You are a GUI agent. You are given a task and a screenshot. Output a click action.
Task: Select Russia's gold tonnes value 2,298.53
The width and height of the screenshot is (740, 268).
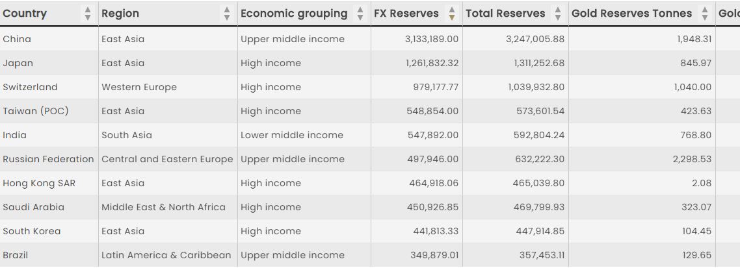pyautogui.click(x=692, y=159)
